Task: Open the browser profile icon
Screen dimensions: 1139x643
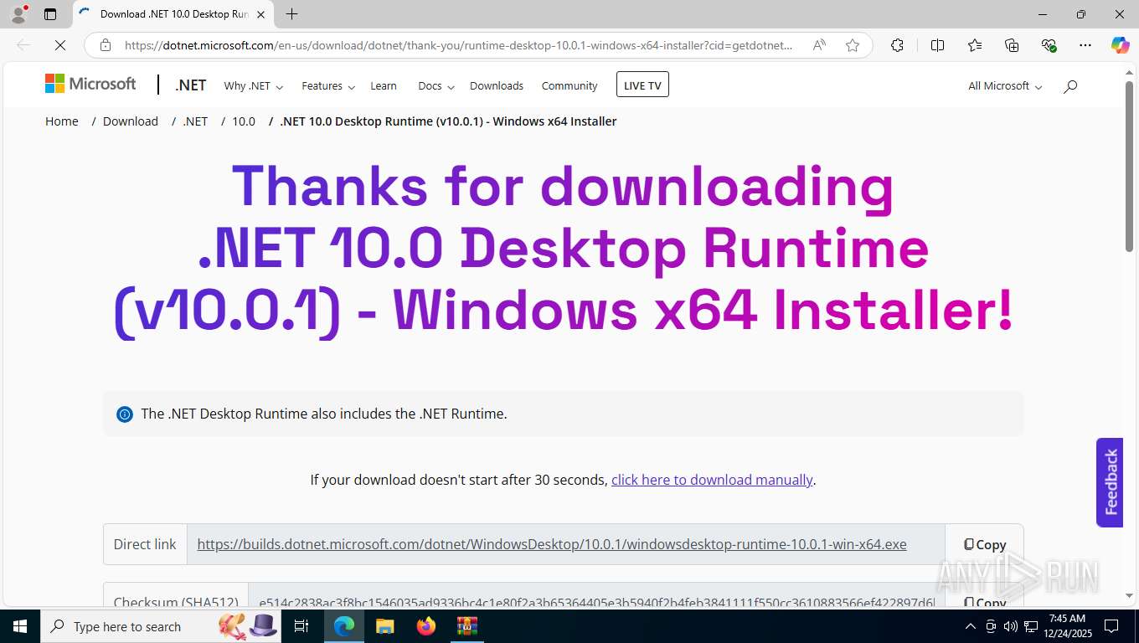Action: 18,13
